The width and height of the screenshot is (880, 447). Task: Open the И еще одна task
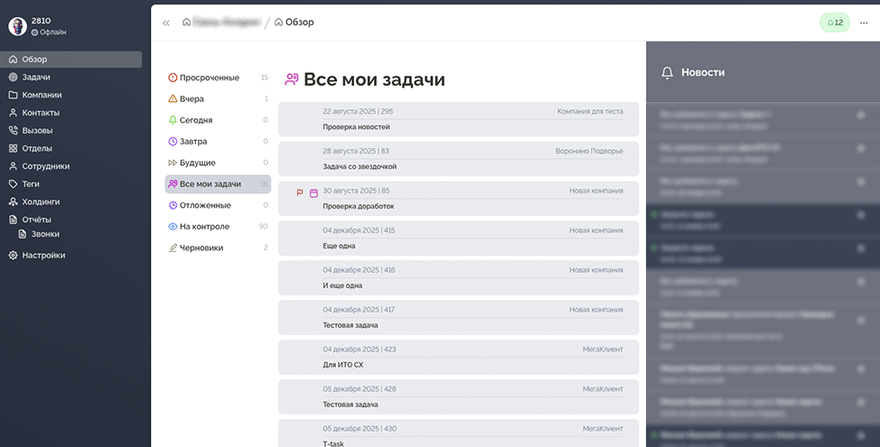(458, 278)
